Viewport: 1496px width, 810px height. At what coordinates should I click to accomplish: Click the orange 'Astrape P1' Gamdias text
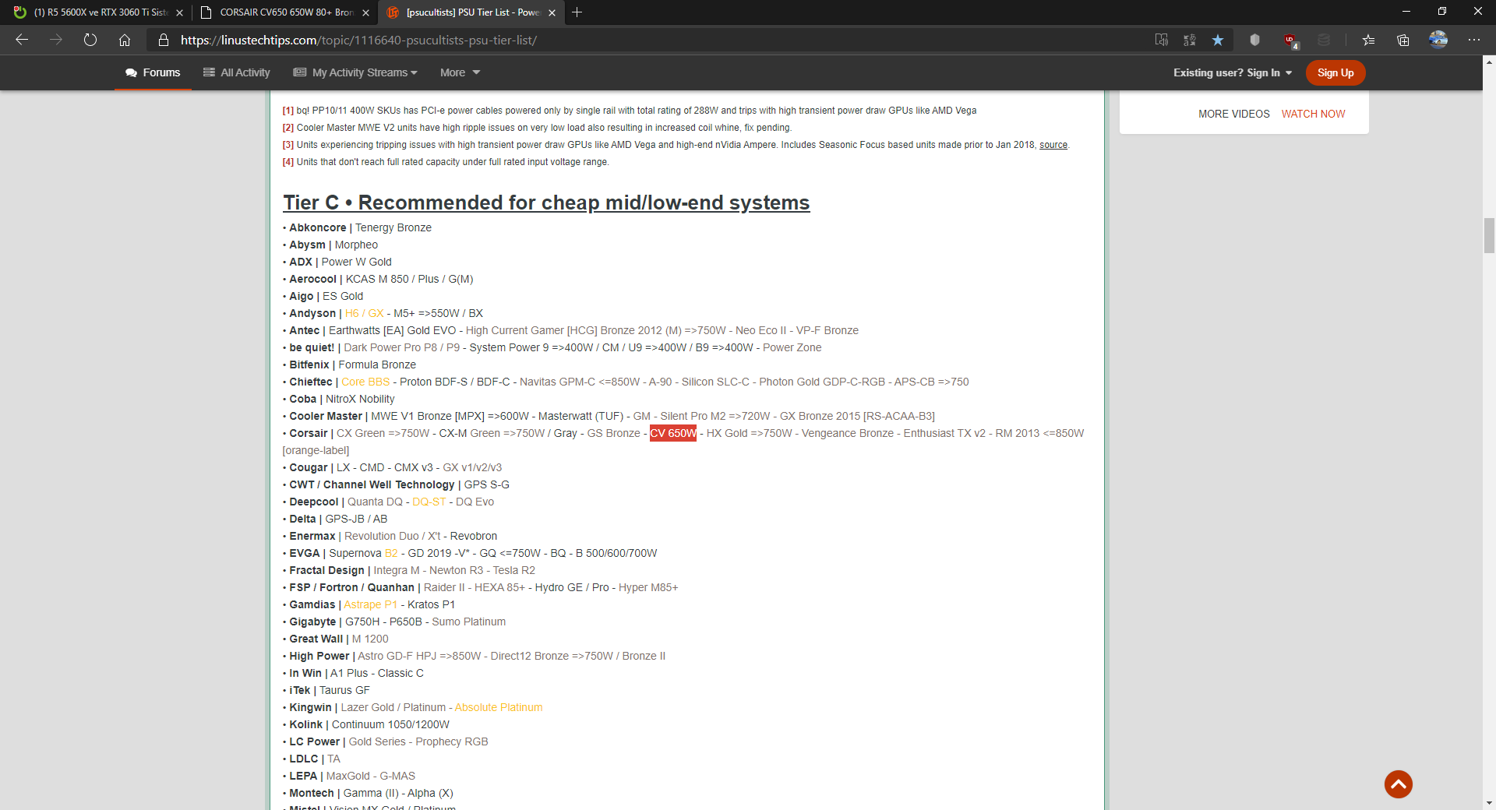coord(371,604)
